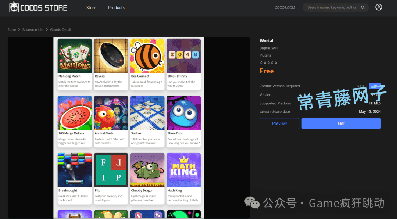Click '1000 number puzzles' description
The height and width of the screenshot is (219, 397).
pos(145,141)
